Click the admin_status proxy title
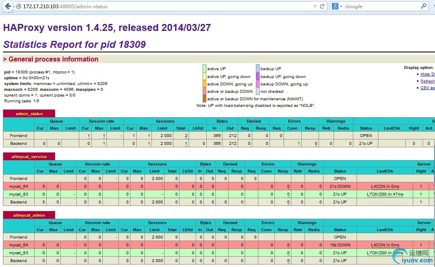 click(29, 113)
